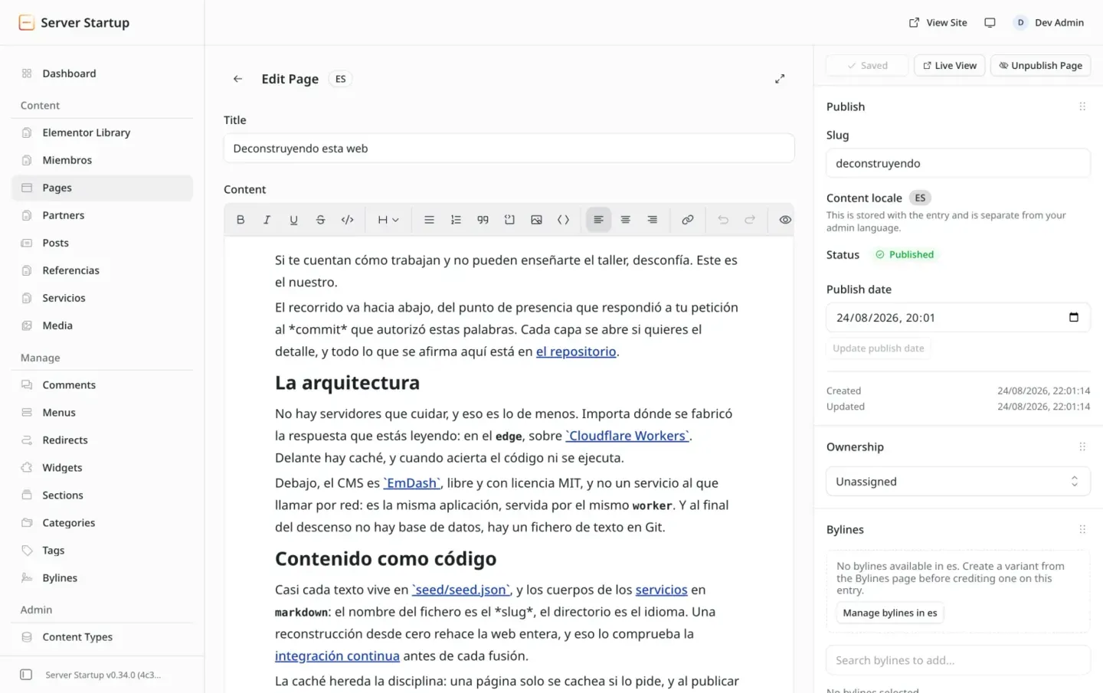Open the heading level dropdown
This screenshot has height=693, width=1103.
tap(388, 220)
